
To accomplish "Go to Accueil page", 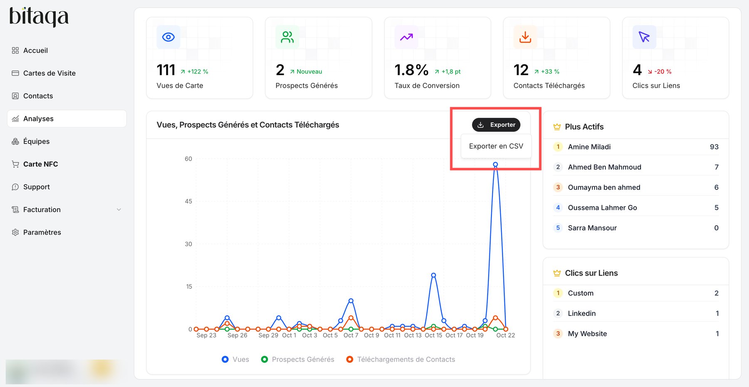I will [x=67, y=51].
